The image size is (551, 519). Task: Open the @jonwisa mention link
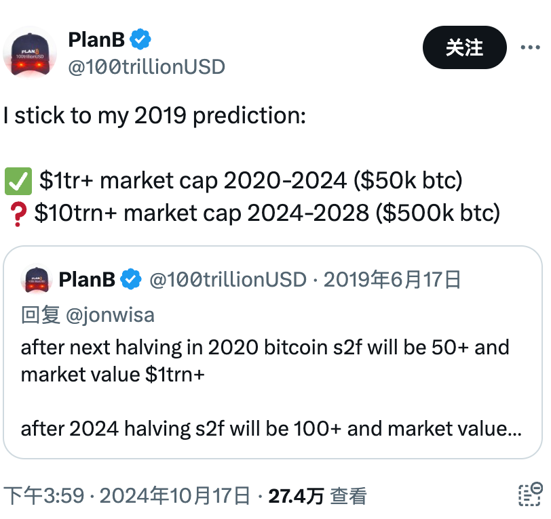(112, 314)
